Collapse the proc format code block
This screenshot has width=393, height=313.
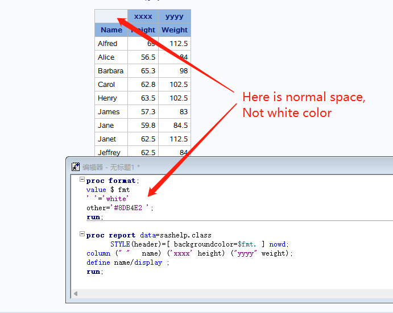click(x=82, y=180)
